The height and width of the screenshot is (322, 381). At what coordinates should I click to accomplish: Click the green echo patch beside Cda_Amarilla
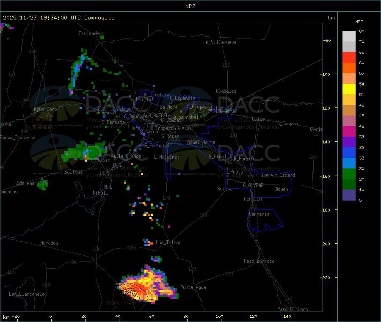pos(43,184)
